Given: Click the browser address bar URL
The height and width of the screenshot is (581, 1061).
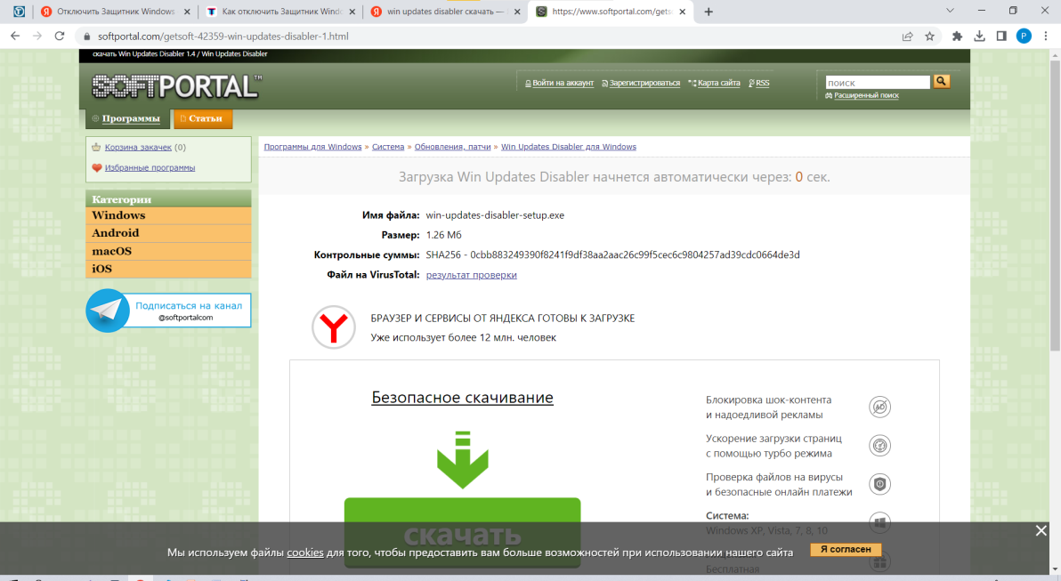Looking at the screenshot, I should tap(223, 36).
